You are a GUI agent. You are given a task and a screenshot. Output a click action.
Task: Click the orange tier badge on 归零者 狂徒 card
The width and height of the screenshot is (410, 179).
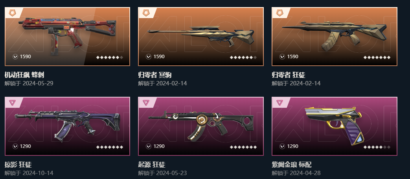coord(279,13)
